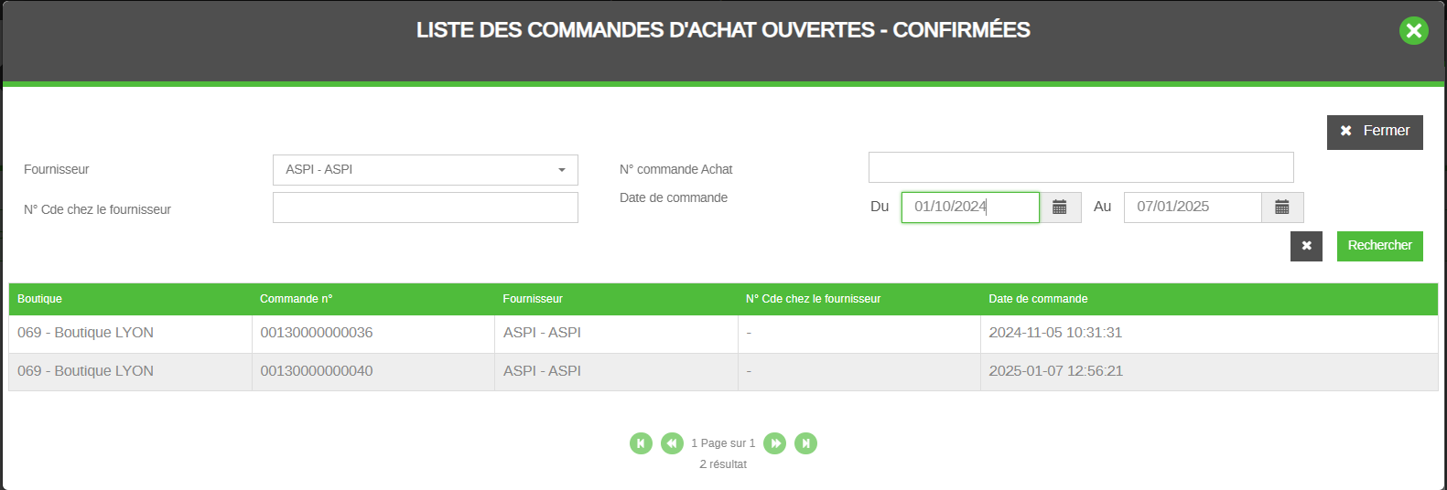Image resolution: width=1447 pixels, height=490 pixels.
Task: Open calendar picker for Du date
Action: 1060,208
